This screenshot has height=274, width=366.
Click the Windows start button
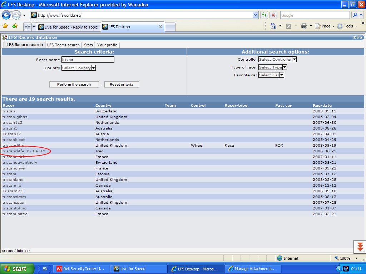click(x=17, y=269)
